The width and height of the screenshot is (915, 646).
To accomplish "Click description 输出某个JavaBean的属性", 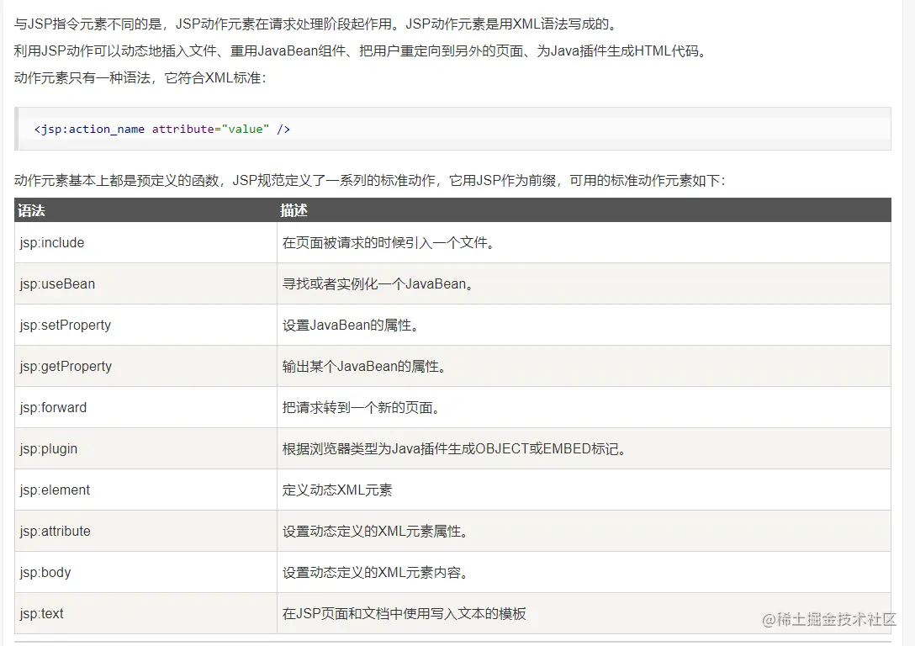I will click(x=364, y=367).
